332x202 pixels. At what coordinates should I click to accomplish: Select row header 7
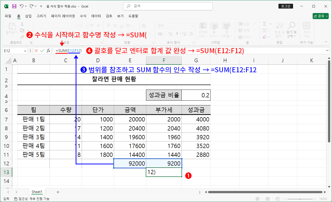point(7,119)
